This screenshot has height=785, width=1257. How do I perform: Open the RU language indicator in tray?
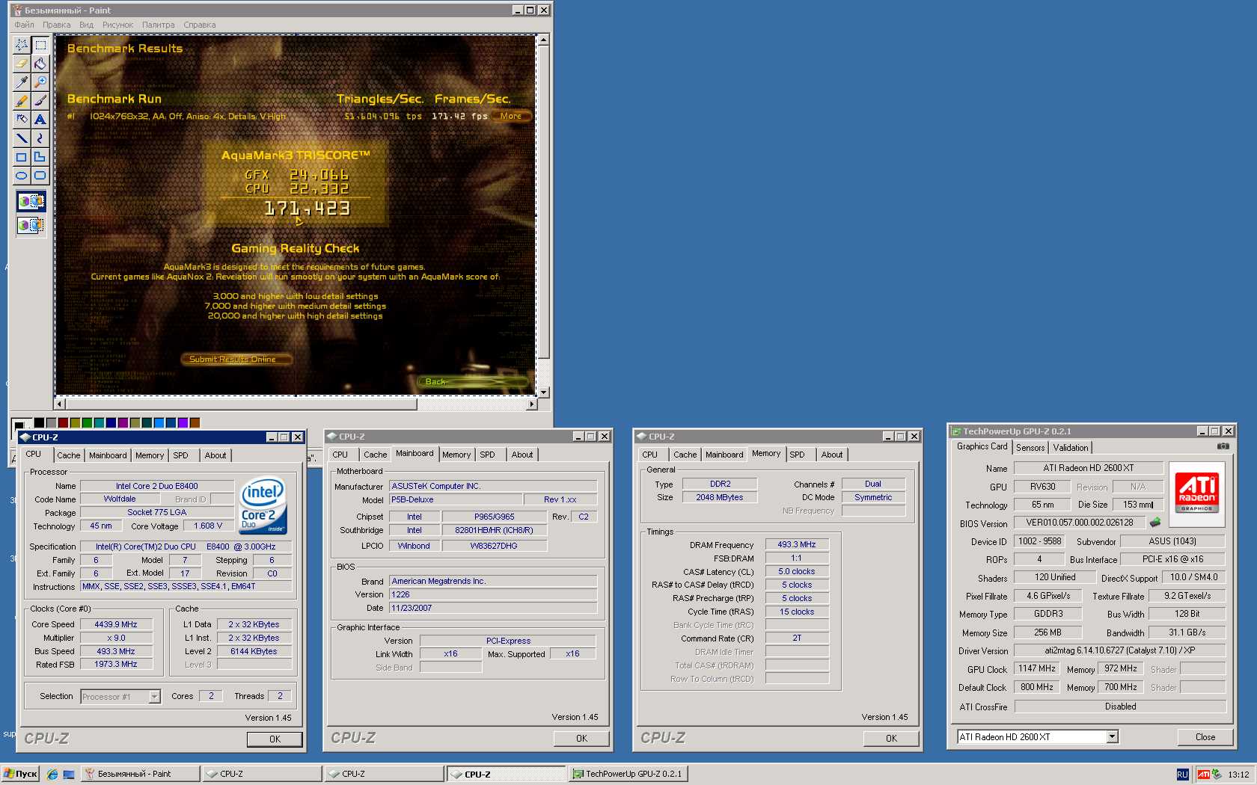click(1182, 775)
